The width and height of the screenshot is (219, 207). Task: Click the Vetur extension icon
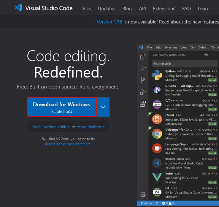click(x=157, y=177)
